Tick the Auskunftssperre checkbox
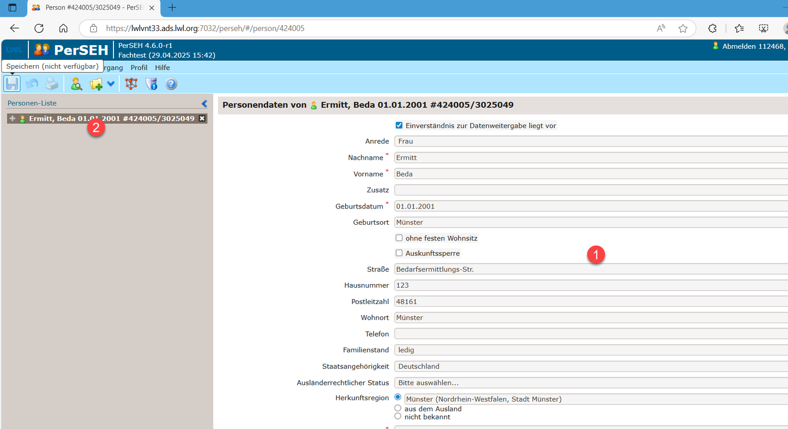Viewport: 788px width, 429px height. pyautogui.click(x=399, y=253)
